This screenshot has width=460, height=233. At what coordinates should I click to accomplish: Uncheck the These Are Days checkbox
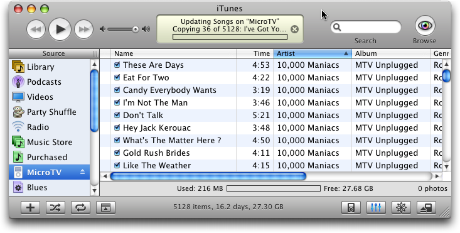pyautogui.click(x=117, y=65)
